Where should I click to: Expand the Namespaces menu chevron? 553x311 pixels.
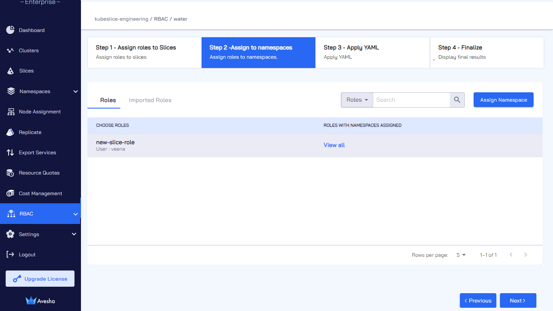tap(75, 92)
